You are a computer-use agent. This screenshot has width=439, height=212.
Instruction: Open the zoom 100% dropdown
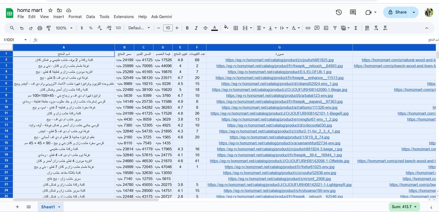click(x=63, y=28)
